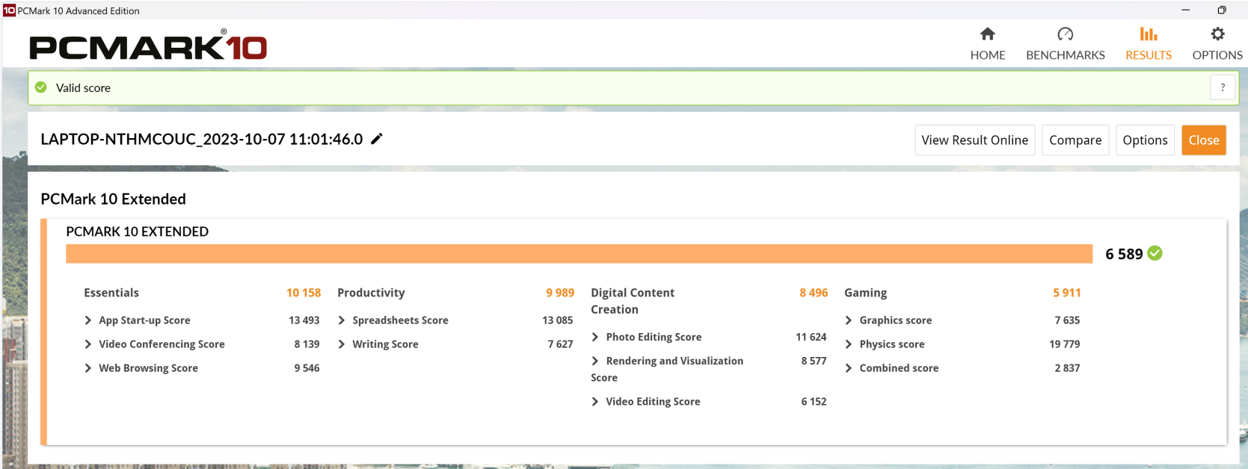Click the orange PCMark 10 Extended score bar
Image resolution: width=1248 pixels, height=469 pixels.
579,254
